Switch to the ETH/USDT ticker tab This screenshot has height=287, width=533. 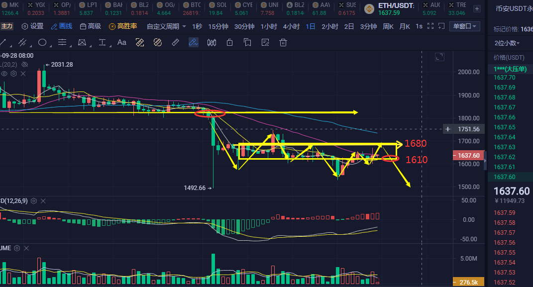click(x=390, y=9)
